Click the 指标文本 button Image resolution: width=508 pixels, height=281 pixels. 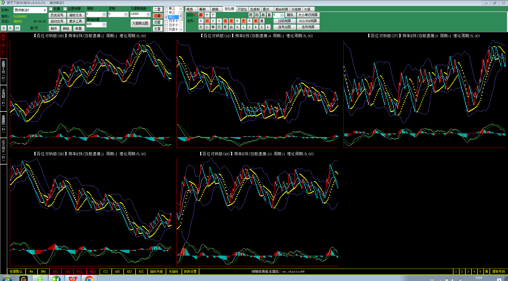76,15
